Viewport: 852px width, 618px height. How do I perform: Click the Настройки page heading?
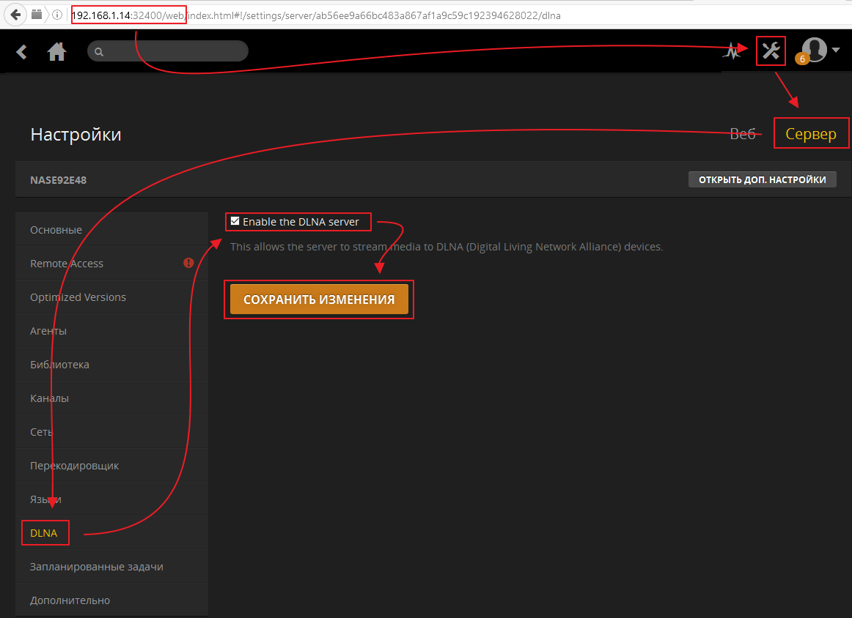tap(76, 135)
